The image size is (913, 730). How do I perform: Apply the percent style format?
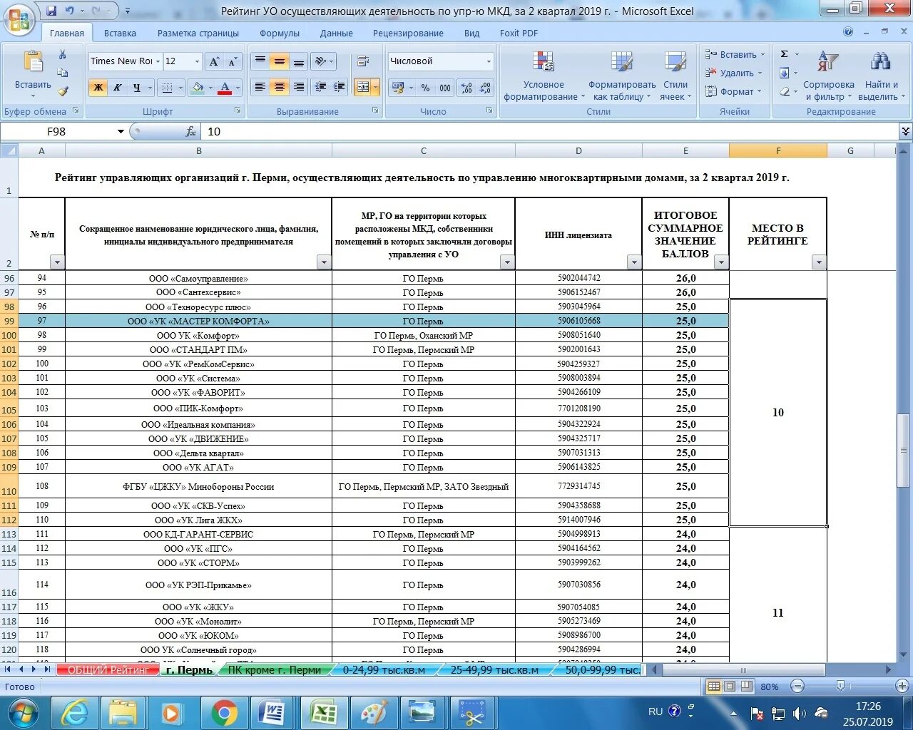pos(425,88)
